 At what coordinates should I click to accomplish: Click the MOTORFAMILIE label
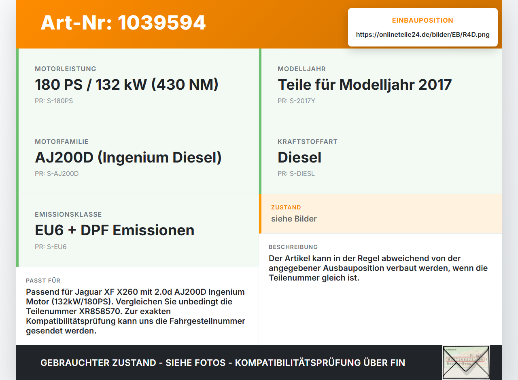pos(62,142)
